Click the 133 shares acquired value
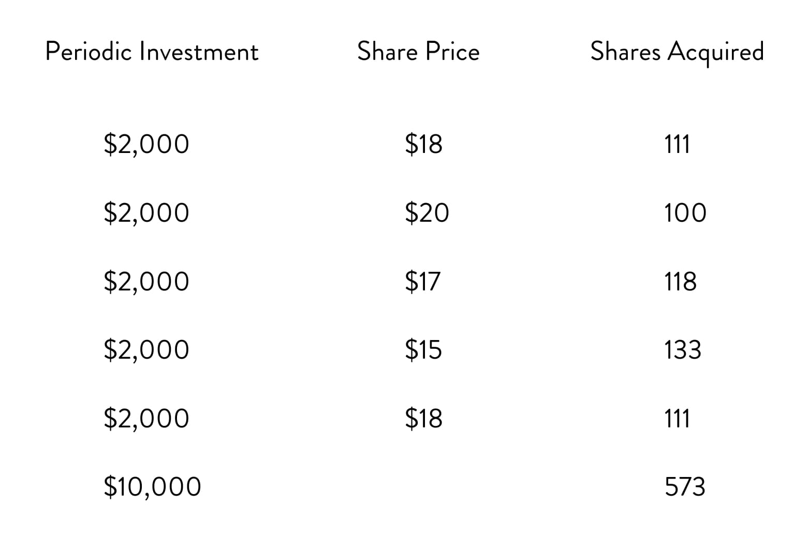Image resolution: width=809 pixels, height=553 pixels. pyautogui.click(x=683, y=350)
